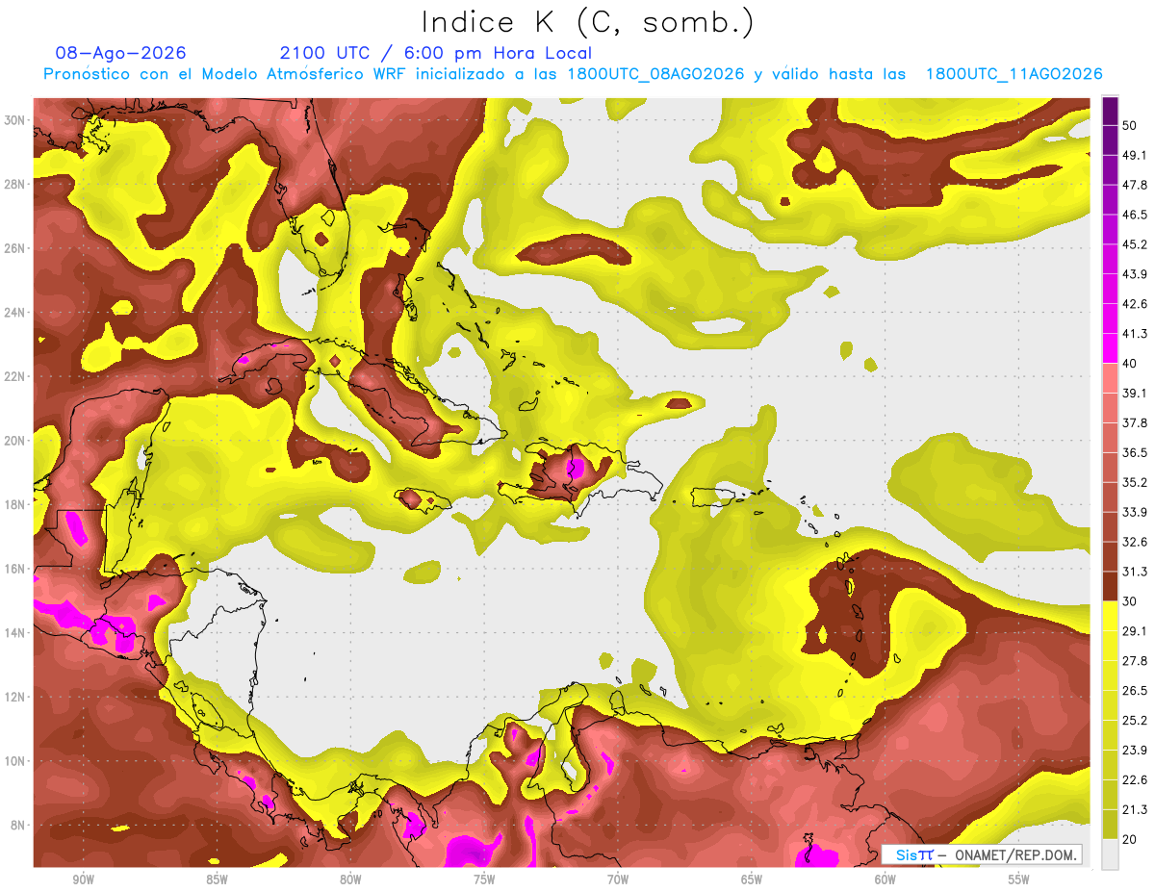Click the color bar value "20" at the bottom

coord(1130,840)
